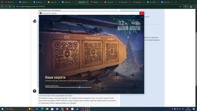
Task: Reload the browser page
Action: [x=10, y=6]
